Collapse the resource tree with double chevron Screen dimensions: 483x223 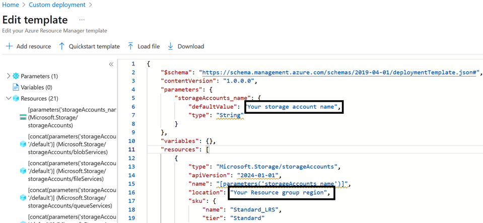point(111,64)
